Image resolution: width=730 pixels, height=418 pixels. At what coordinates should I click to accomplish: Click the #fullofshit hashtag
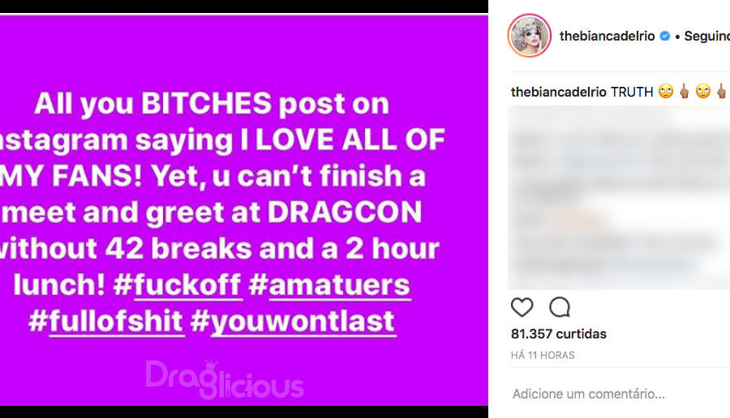[106, 321]
